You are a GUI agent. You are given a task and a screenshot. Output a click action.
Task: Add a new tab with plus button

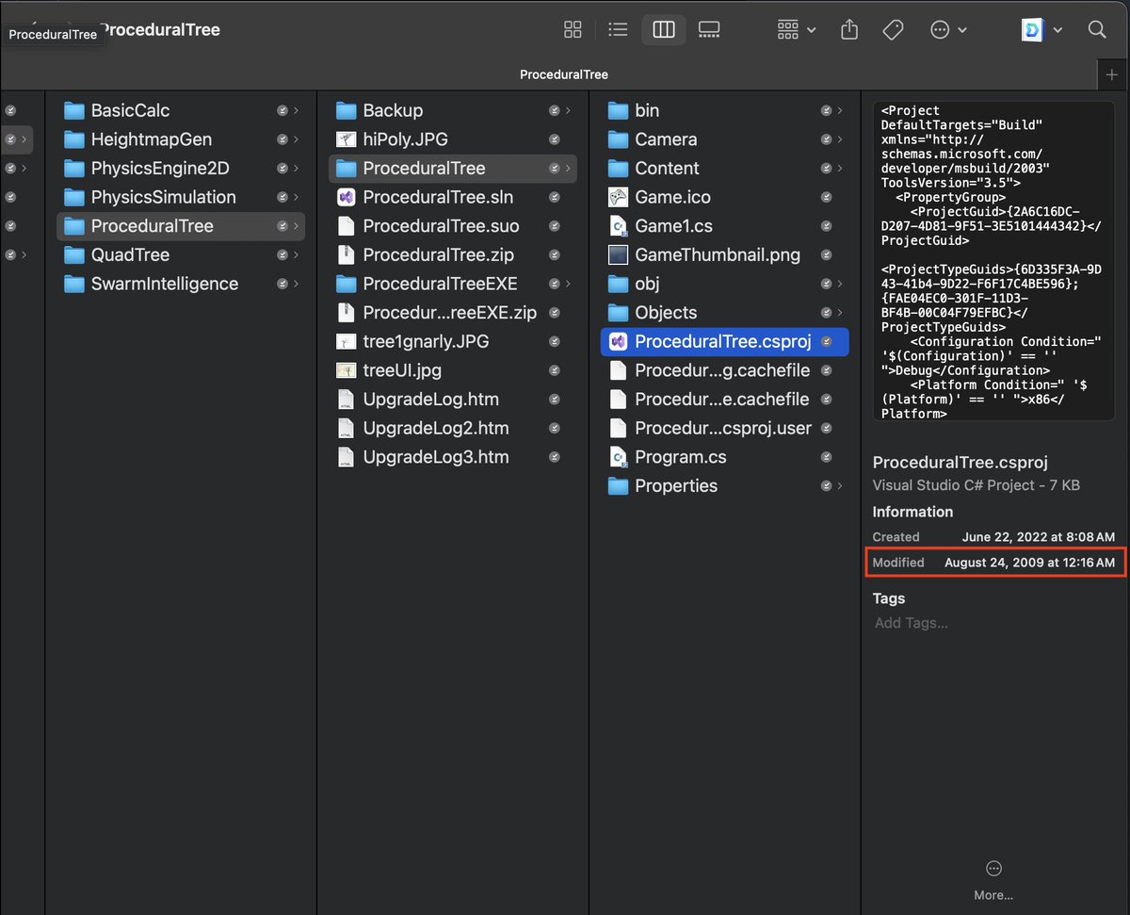coord(1113,74)
